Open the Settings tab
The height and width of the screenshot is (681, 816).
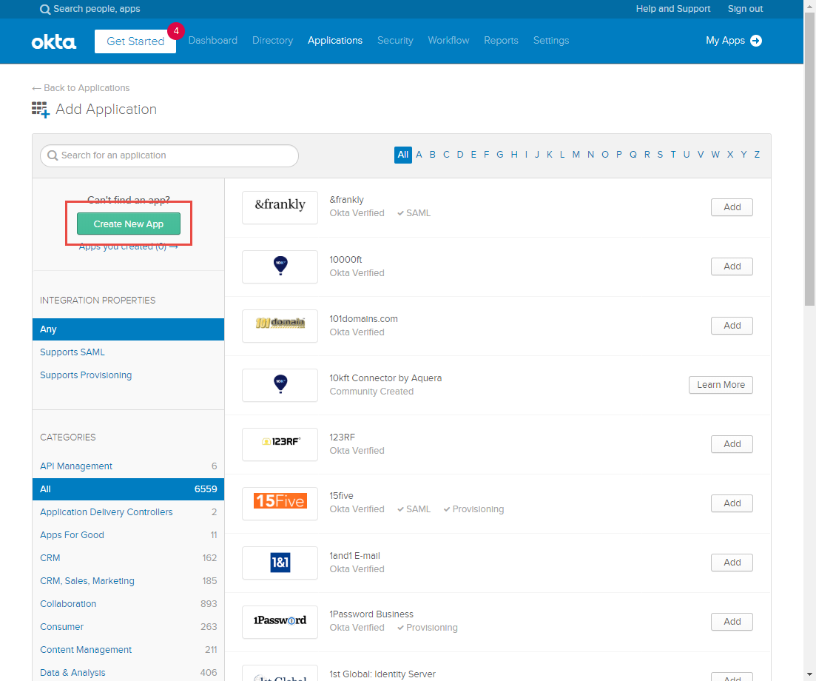click(550, 41)
